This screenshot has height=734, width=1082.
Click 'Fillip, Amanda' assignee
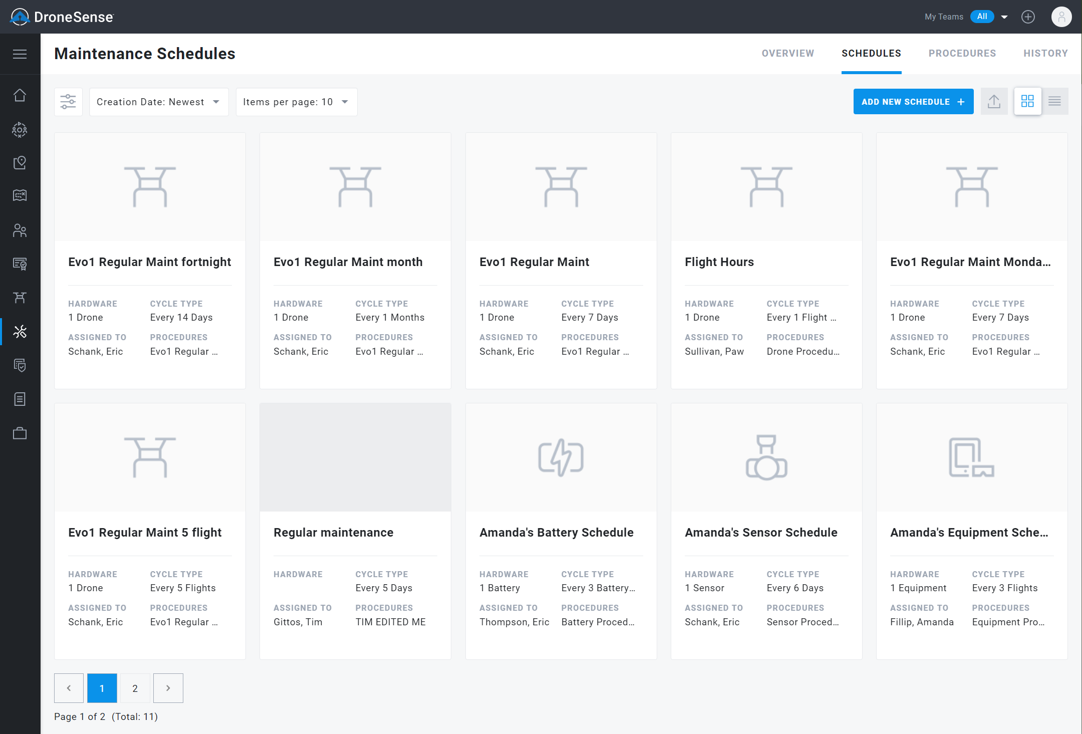[922, 622]
